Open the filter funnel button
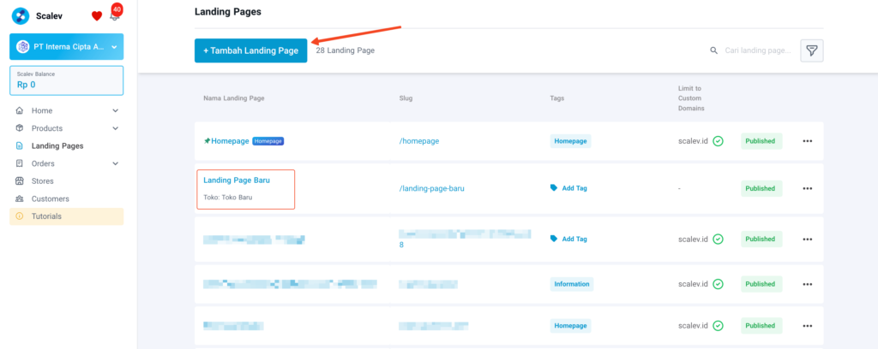878x349 pixels. click(811, 50)
